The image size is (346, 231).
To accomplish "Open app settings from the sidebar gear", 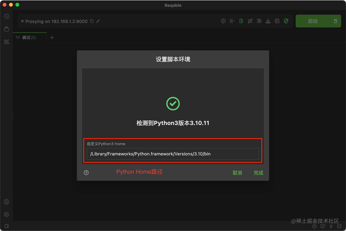I will (7, 214).
